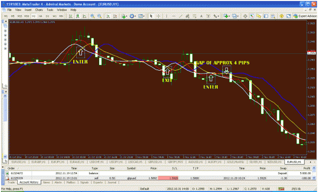The width and height of the screenshot is (318, 192).
Task: Expand dropdown arrow beside indicators icon
Action: [127, 16]
